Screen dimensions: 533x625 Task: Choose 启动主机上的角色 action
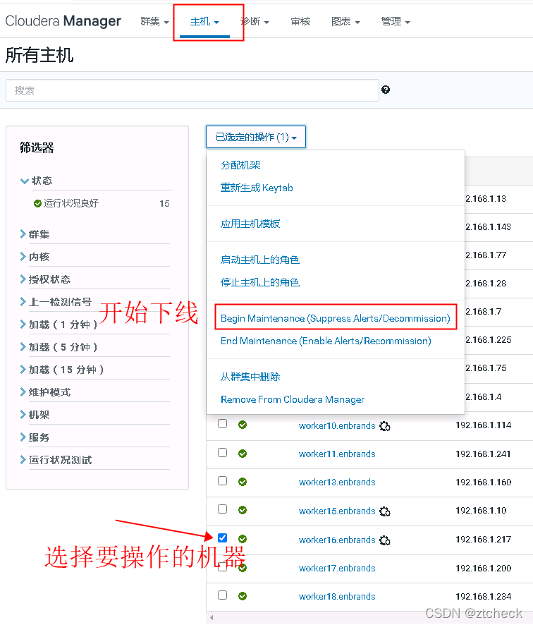[259, 260]
